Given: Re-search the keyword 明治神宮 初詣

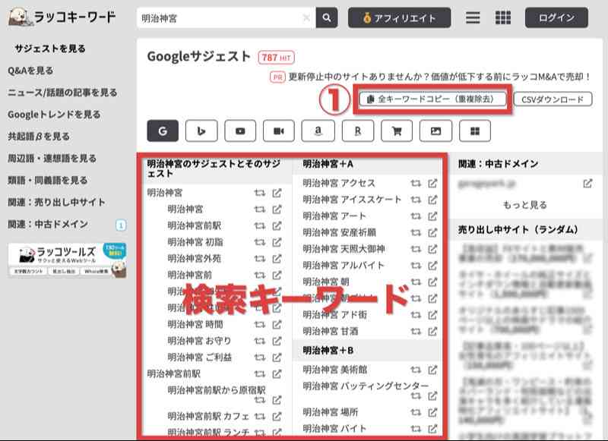Looking at the screenshot, I should click(260, 242).
